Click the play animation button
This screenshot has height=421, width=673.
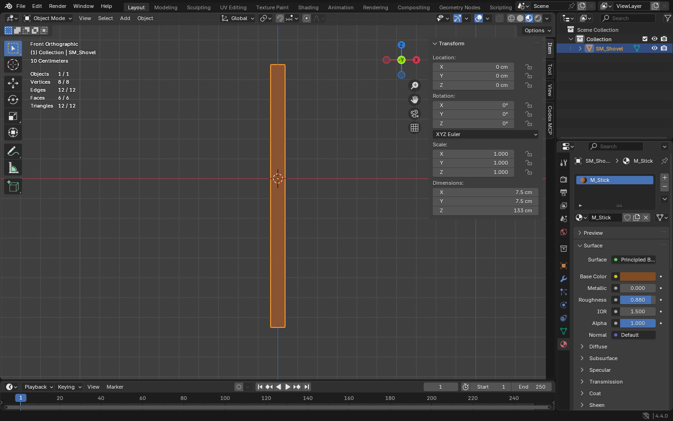[287, 387]
